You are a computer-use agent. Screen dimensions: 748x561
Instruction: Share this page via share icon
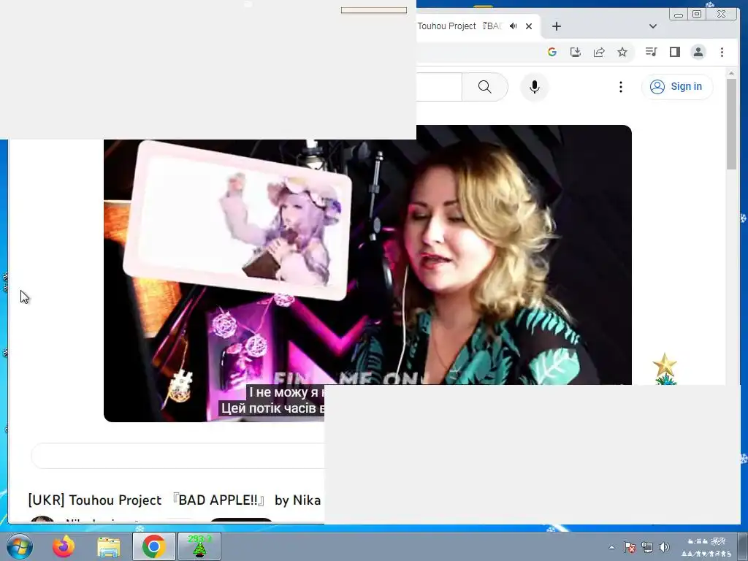599,52
